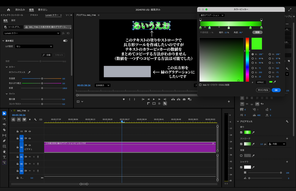Click eyedropper next to the hex color field
The width and height of the screenshot is (296, 191).
pyautogui.click(x=275, y=82)
